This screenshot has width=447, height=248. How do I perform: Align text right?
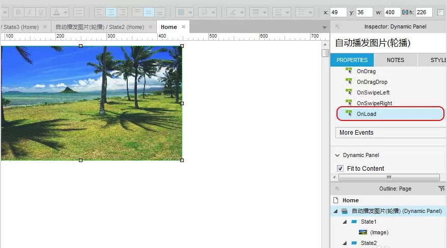point(122,12)
